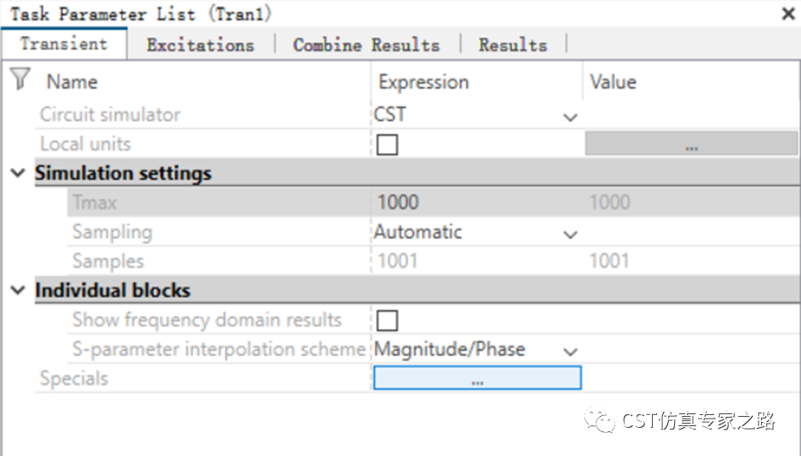Viewport: 801px width, 456px height.
Task: Enable Show frequency domain results checkbox
Action: pyautogui.click(x=387, y=320)
